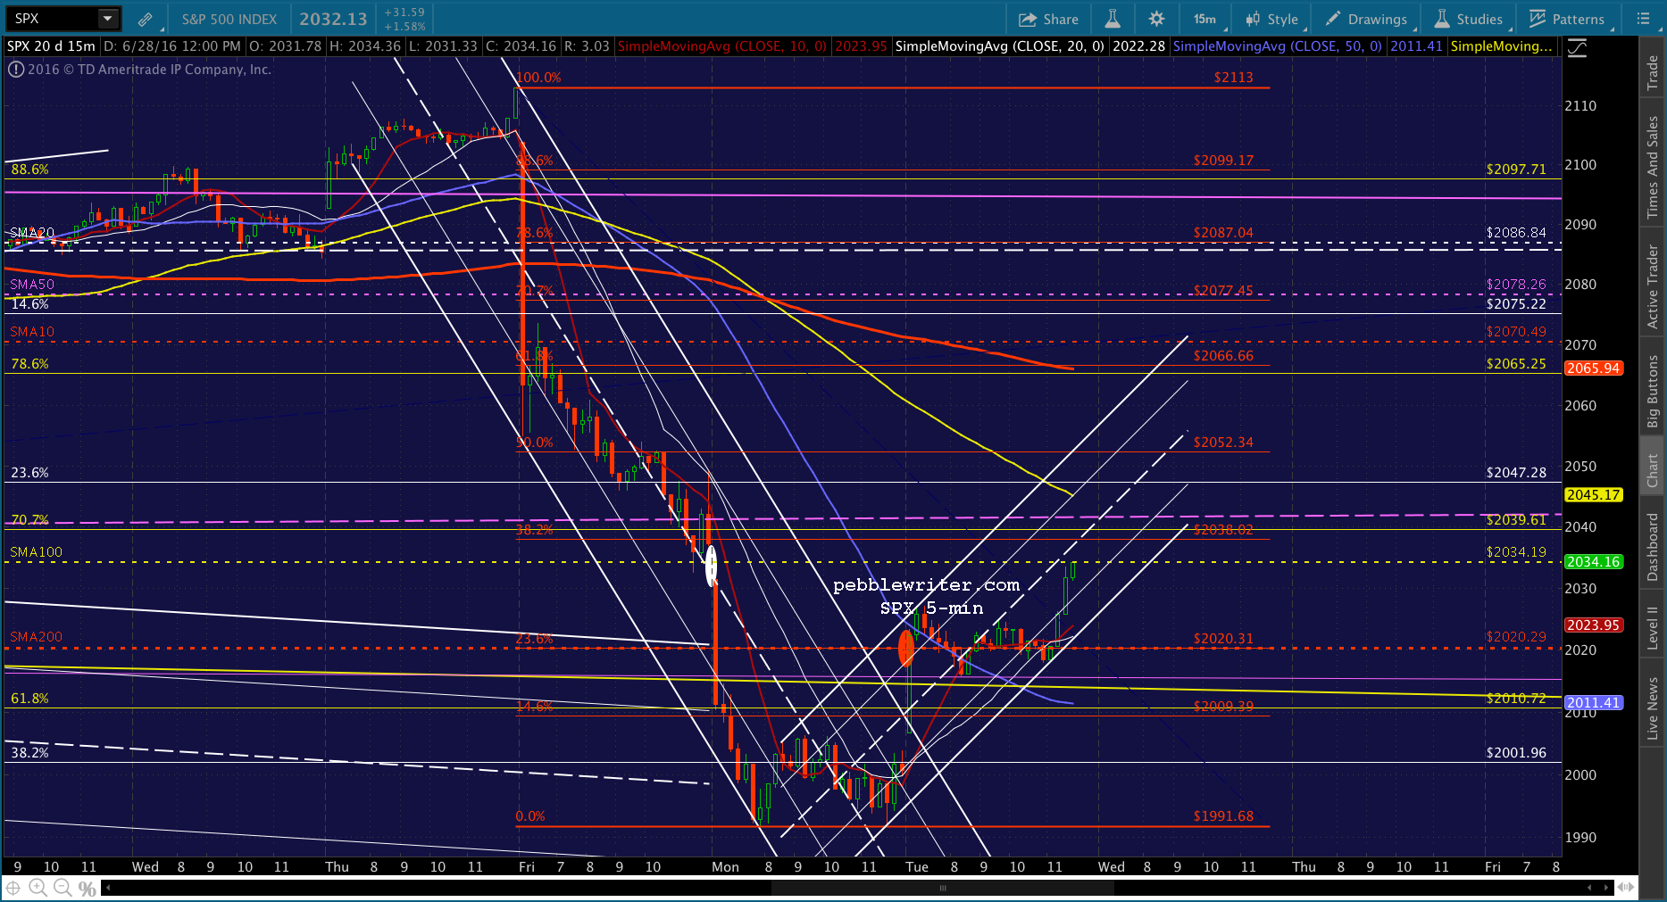
Task: Open the Patterns menu button
Action: (1568, 19)
